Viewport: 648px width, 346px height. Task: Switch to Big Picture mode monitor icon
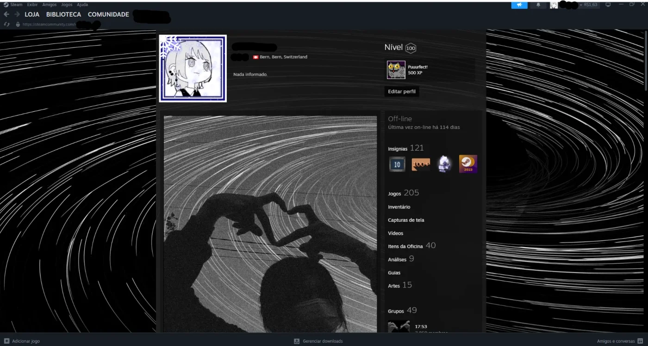pos(608,5)
